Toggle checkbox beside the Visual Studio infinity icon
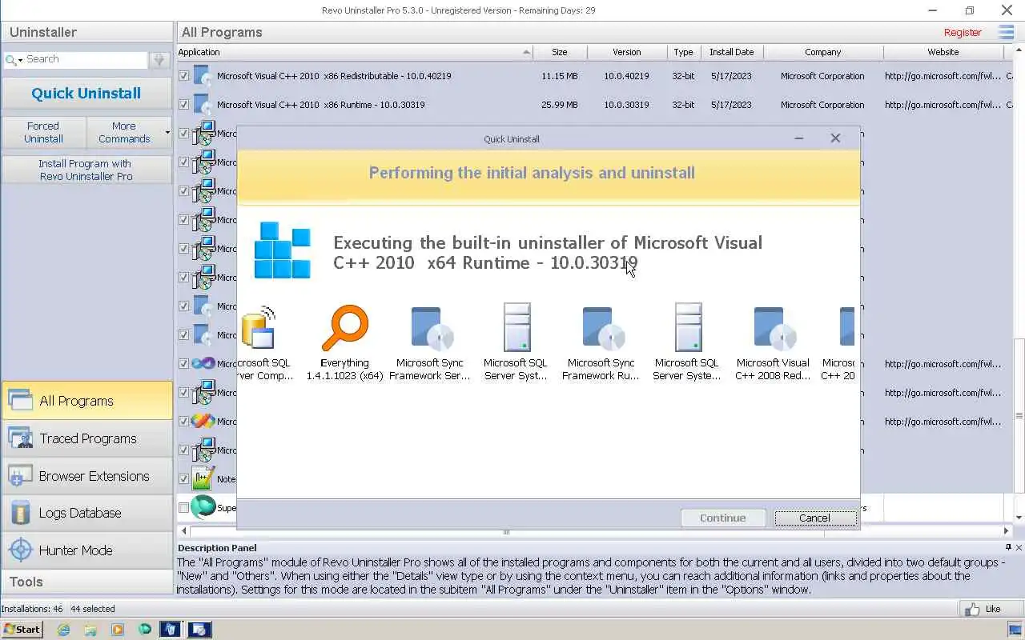Screen dimensions: 1025x640 coord(184,364)
